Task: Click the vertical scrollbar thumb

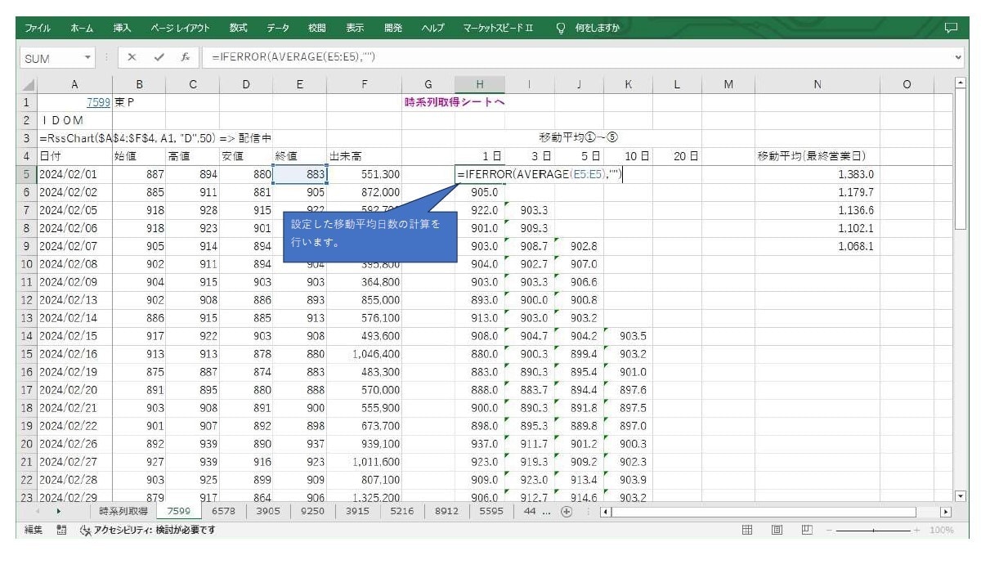Action: tap(961, 161)
